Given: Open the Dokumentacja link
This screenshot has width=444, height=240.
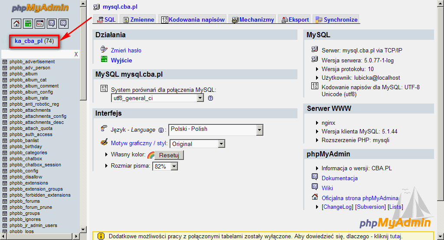Looking at the screenshot, I should (x=340, y=178).
